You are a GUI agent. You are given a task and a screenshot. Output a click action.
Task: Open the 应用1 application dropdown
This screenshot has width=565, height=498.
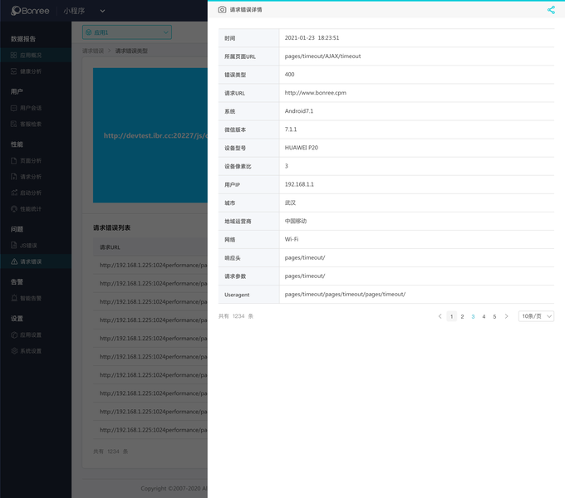127,32
